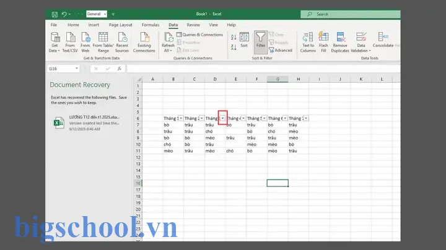Click the Excel file icon in Document Recovery
The height and width of the screenshot is (250, 446).
(x=59, y=123)
